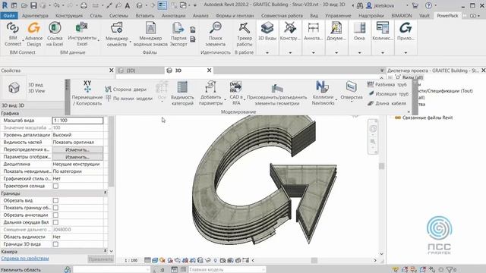Enable Обрезать аннотации checkbox
This screenshot has width=486, height=273.
[x=55, y=215]
